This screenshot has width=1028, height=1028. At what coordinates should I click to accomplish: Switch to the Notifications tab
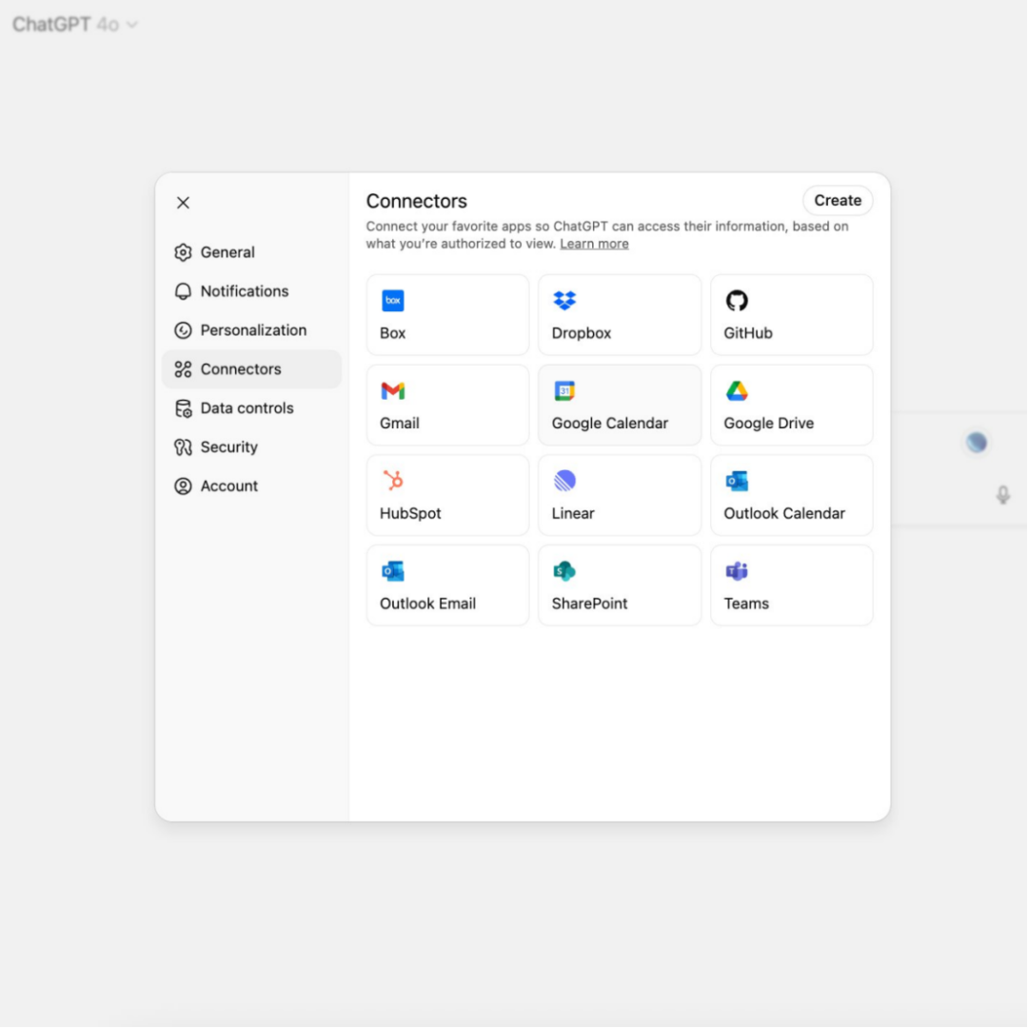(251, 291)
